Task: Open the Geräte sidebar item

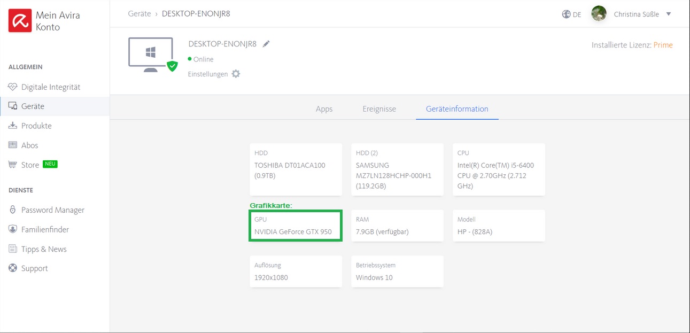Action: click(x=55, y=106)
